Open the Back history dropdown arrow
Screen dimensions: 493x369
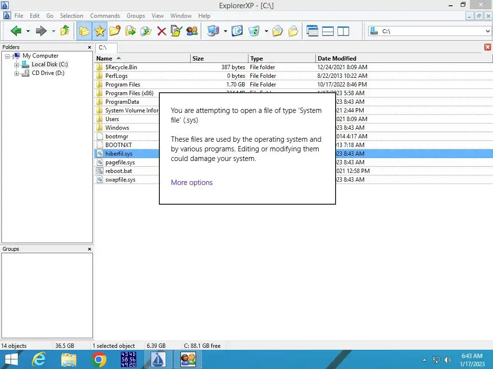(28, 31)
